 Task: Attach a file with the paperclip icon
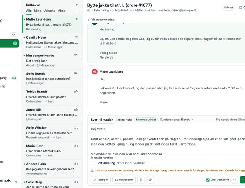point(150,180)
